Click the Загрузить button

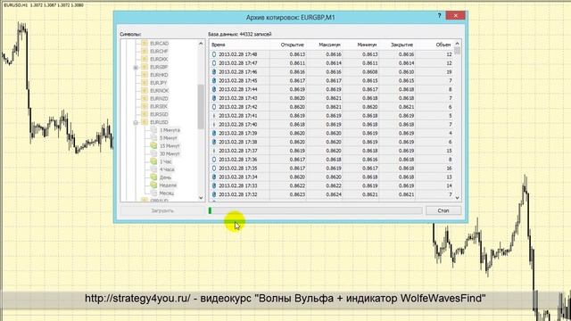[x=162, y=210]
